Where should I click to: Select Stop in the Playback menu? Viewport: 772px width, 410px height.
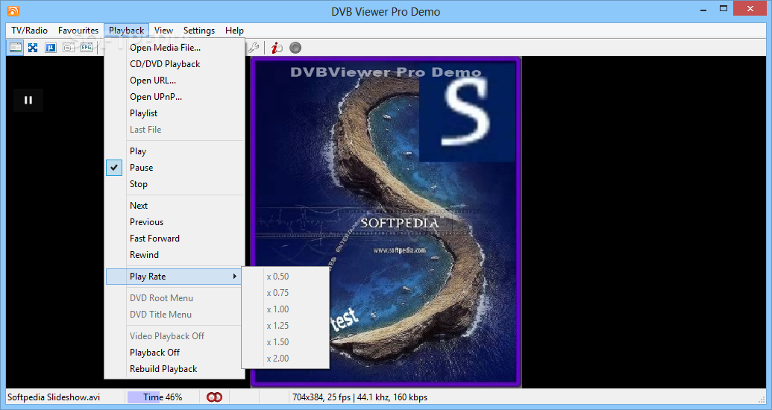coord(175,184)
